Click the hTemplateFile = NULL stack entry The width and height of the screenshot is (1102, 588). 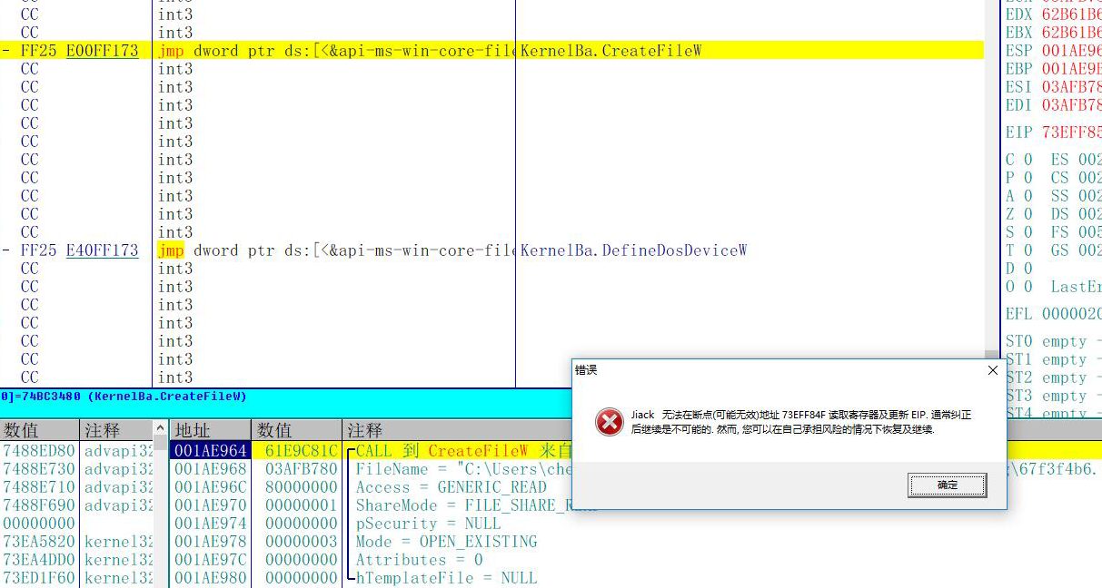click(x=446, y=578)
